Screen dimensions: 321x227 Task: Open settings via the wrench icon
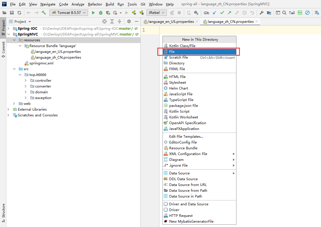coord(262,13)
